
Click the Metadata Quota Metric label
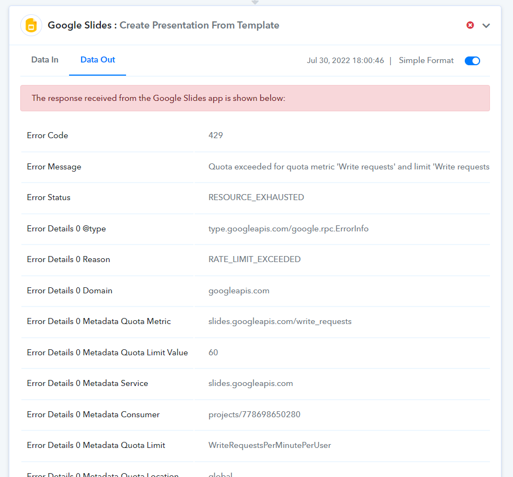(x=99, y=321)
